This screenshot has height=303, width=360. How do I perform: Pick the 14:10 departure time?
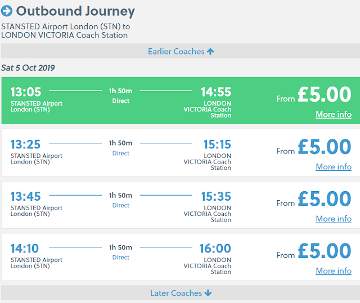[25, 249]
